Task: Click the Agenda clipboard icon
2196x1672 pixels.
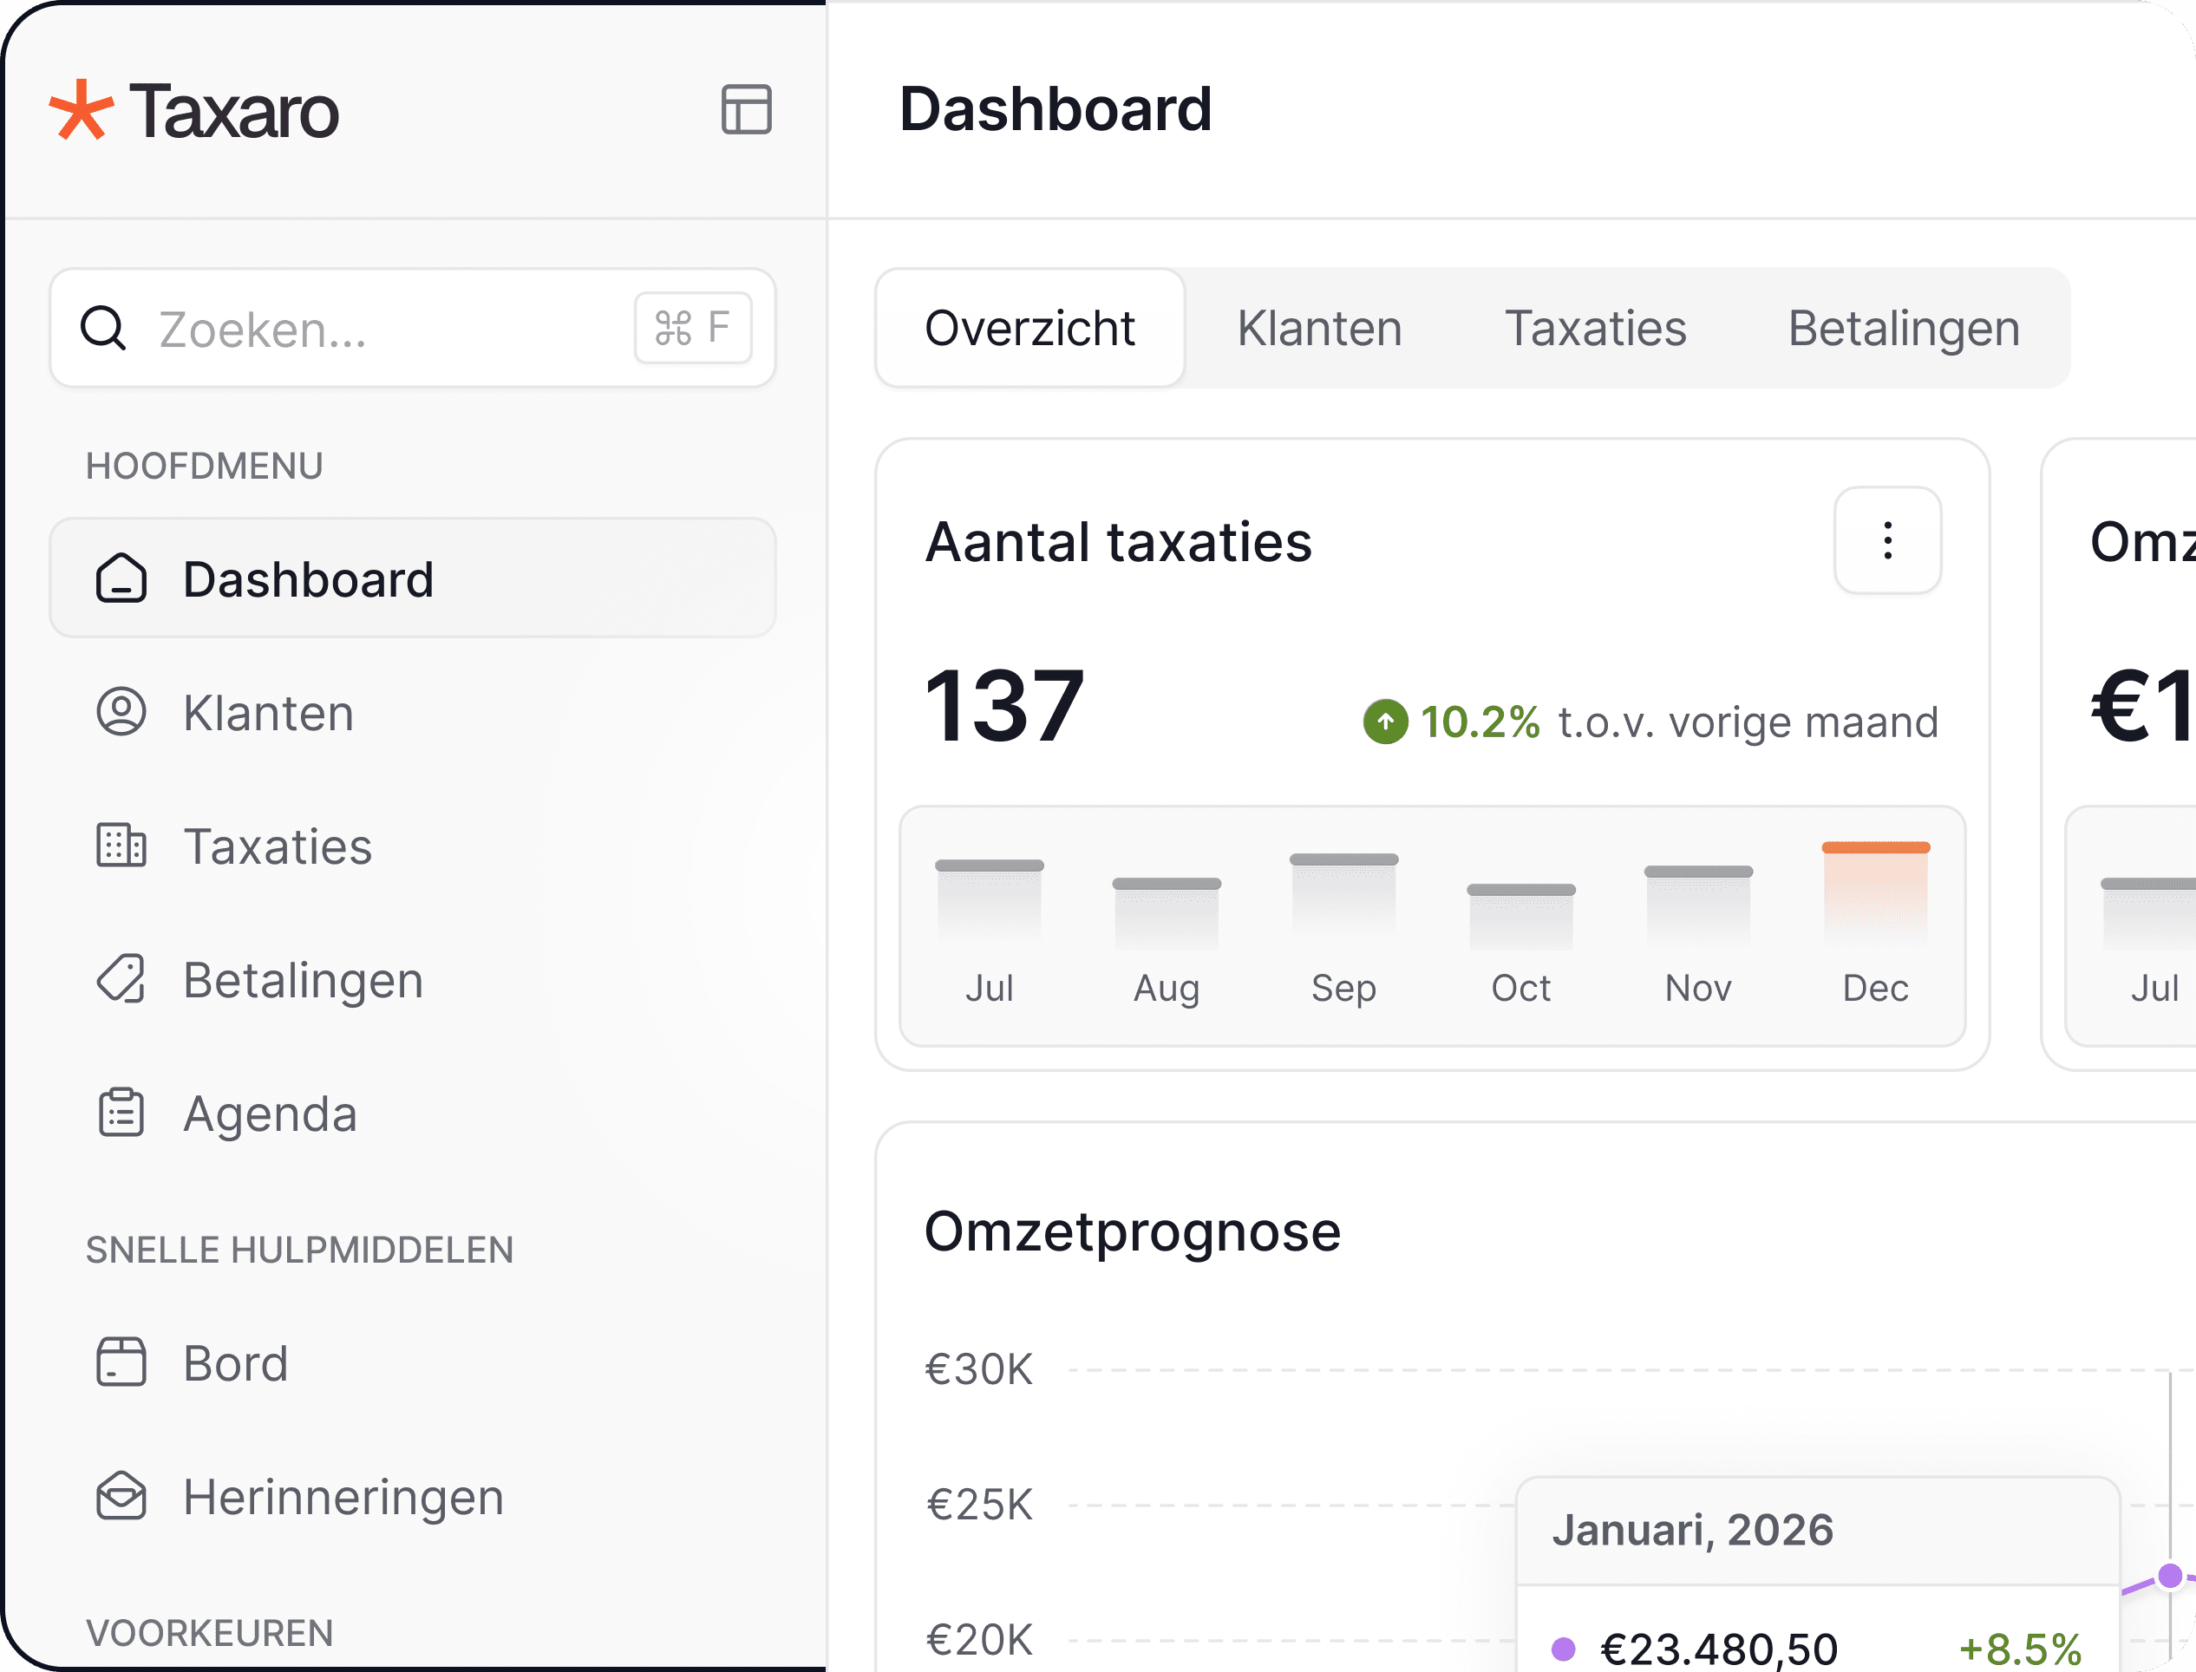Action: pyautogui.click(x=121, y=1113)
